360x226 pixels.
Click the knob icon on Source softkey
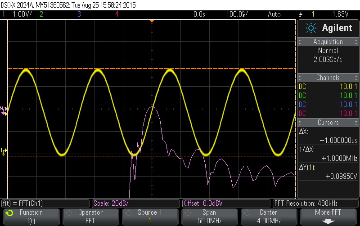pos(128,213)
